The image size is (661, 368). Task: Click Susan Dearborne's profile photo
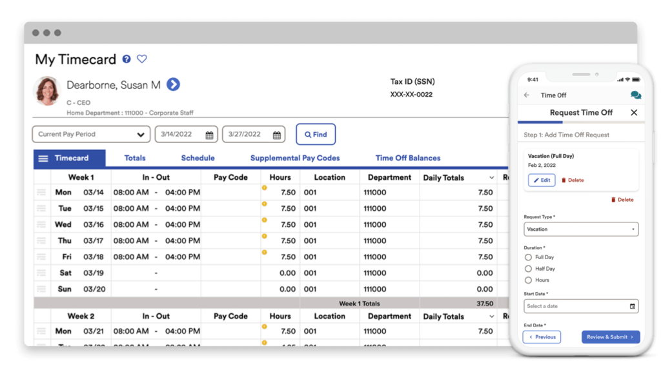46,90
